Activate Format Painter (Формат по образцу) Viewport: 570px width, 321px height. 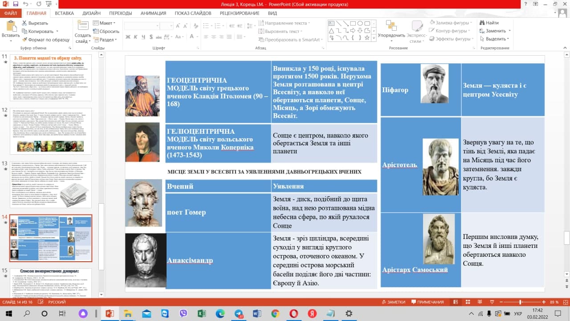45,40
